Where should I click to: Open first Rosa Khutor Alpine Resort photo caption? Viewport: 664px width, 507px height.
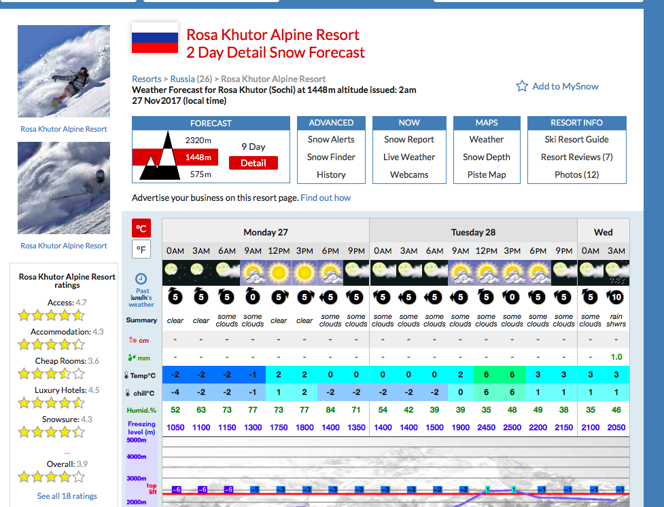pos(63,129)
